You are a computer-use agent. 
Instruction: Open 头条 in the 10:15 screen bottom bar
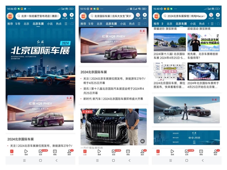pyautogui.click(x=85, y=152)
